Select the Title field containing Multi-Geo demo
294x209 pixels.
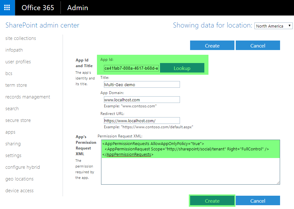click(x=142, y=84)
